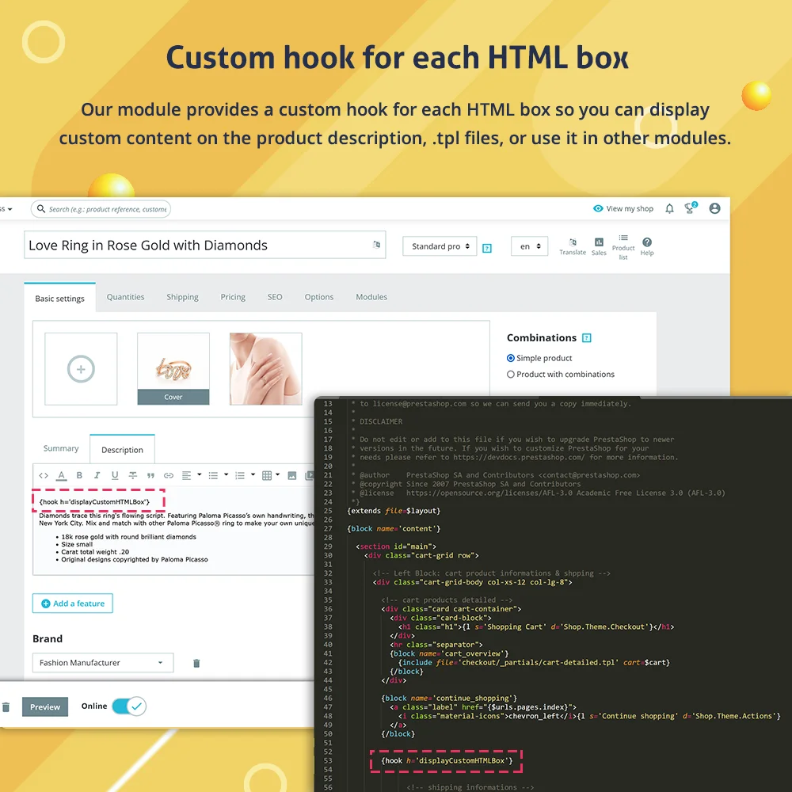Delete brand using the trash icon

196,663
